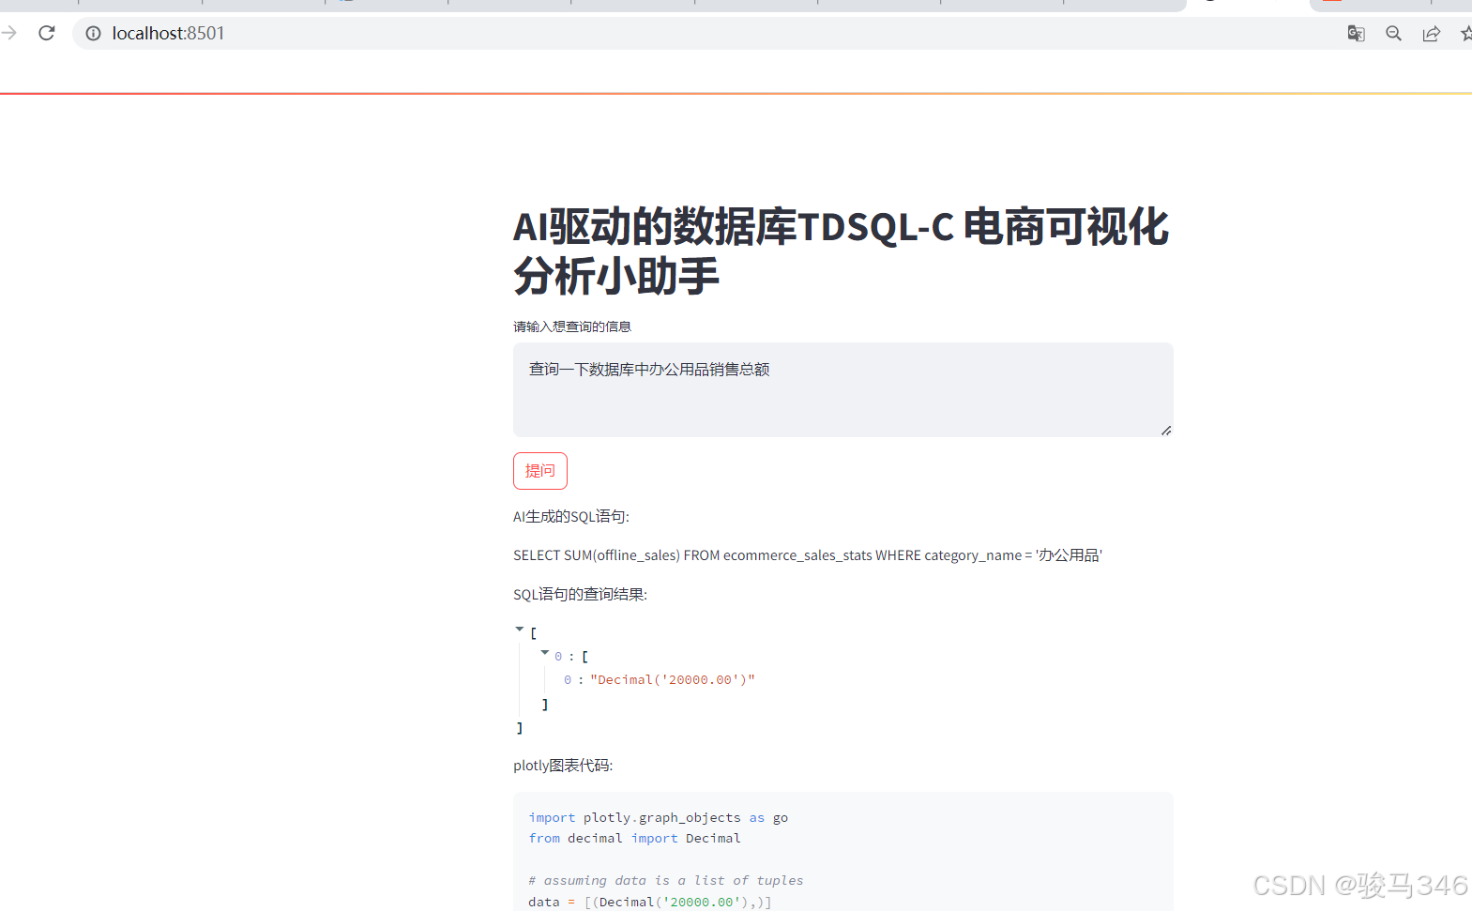Screen dimensions: 1472x911
Task: Select the generated SQL statement text
Action: click(x=808, y=555)
